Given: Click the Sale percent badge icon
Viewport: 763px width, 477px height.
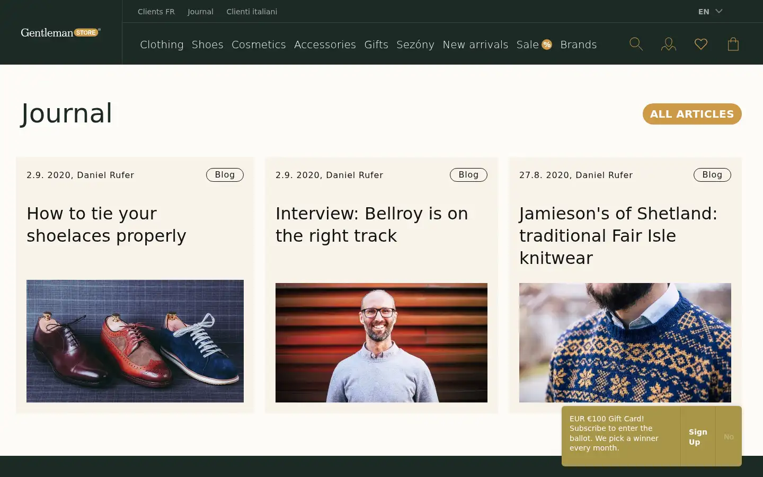Looking at the screenshot, I should click(547, 45).
